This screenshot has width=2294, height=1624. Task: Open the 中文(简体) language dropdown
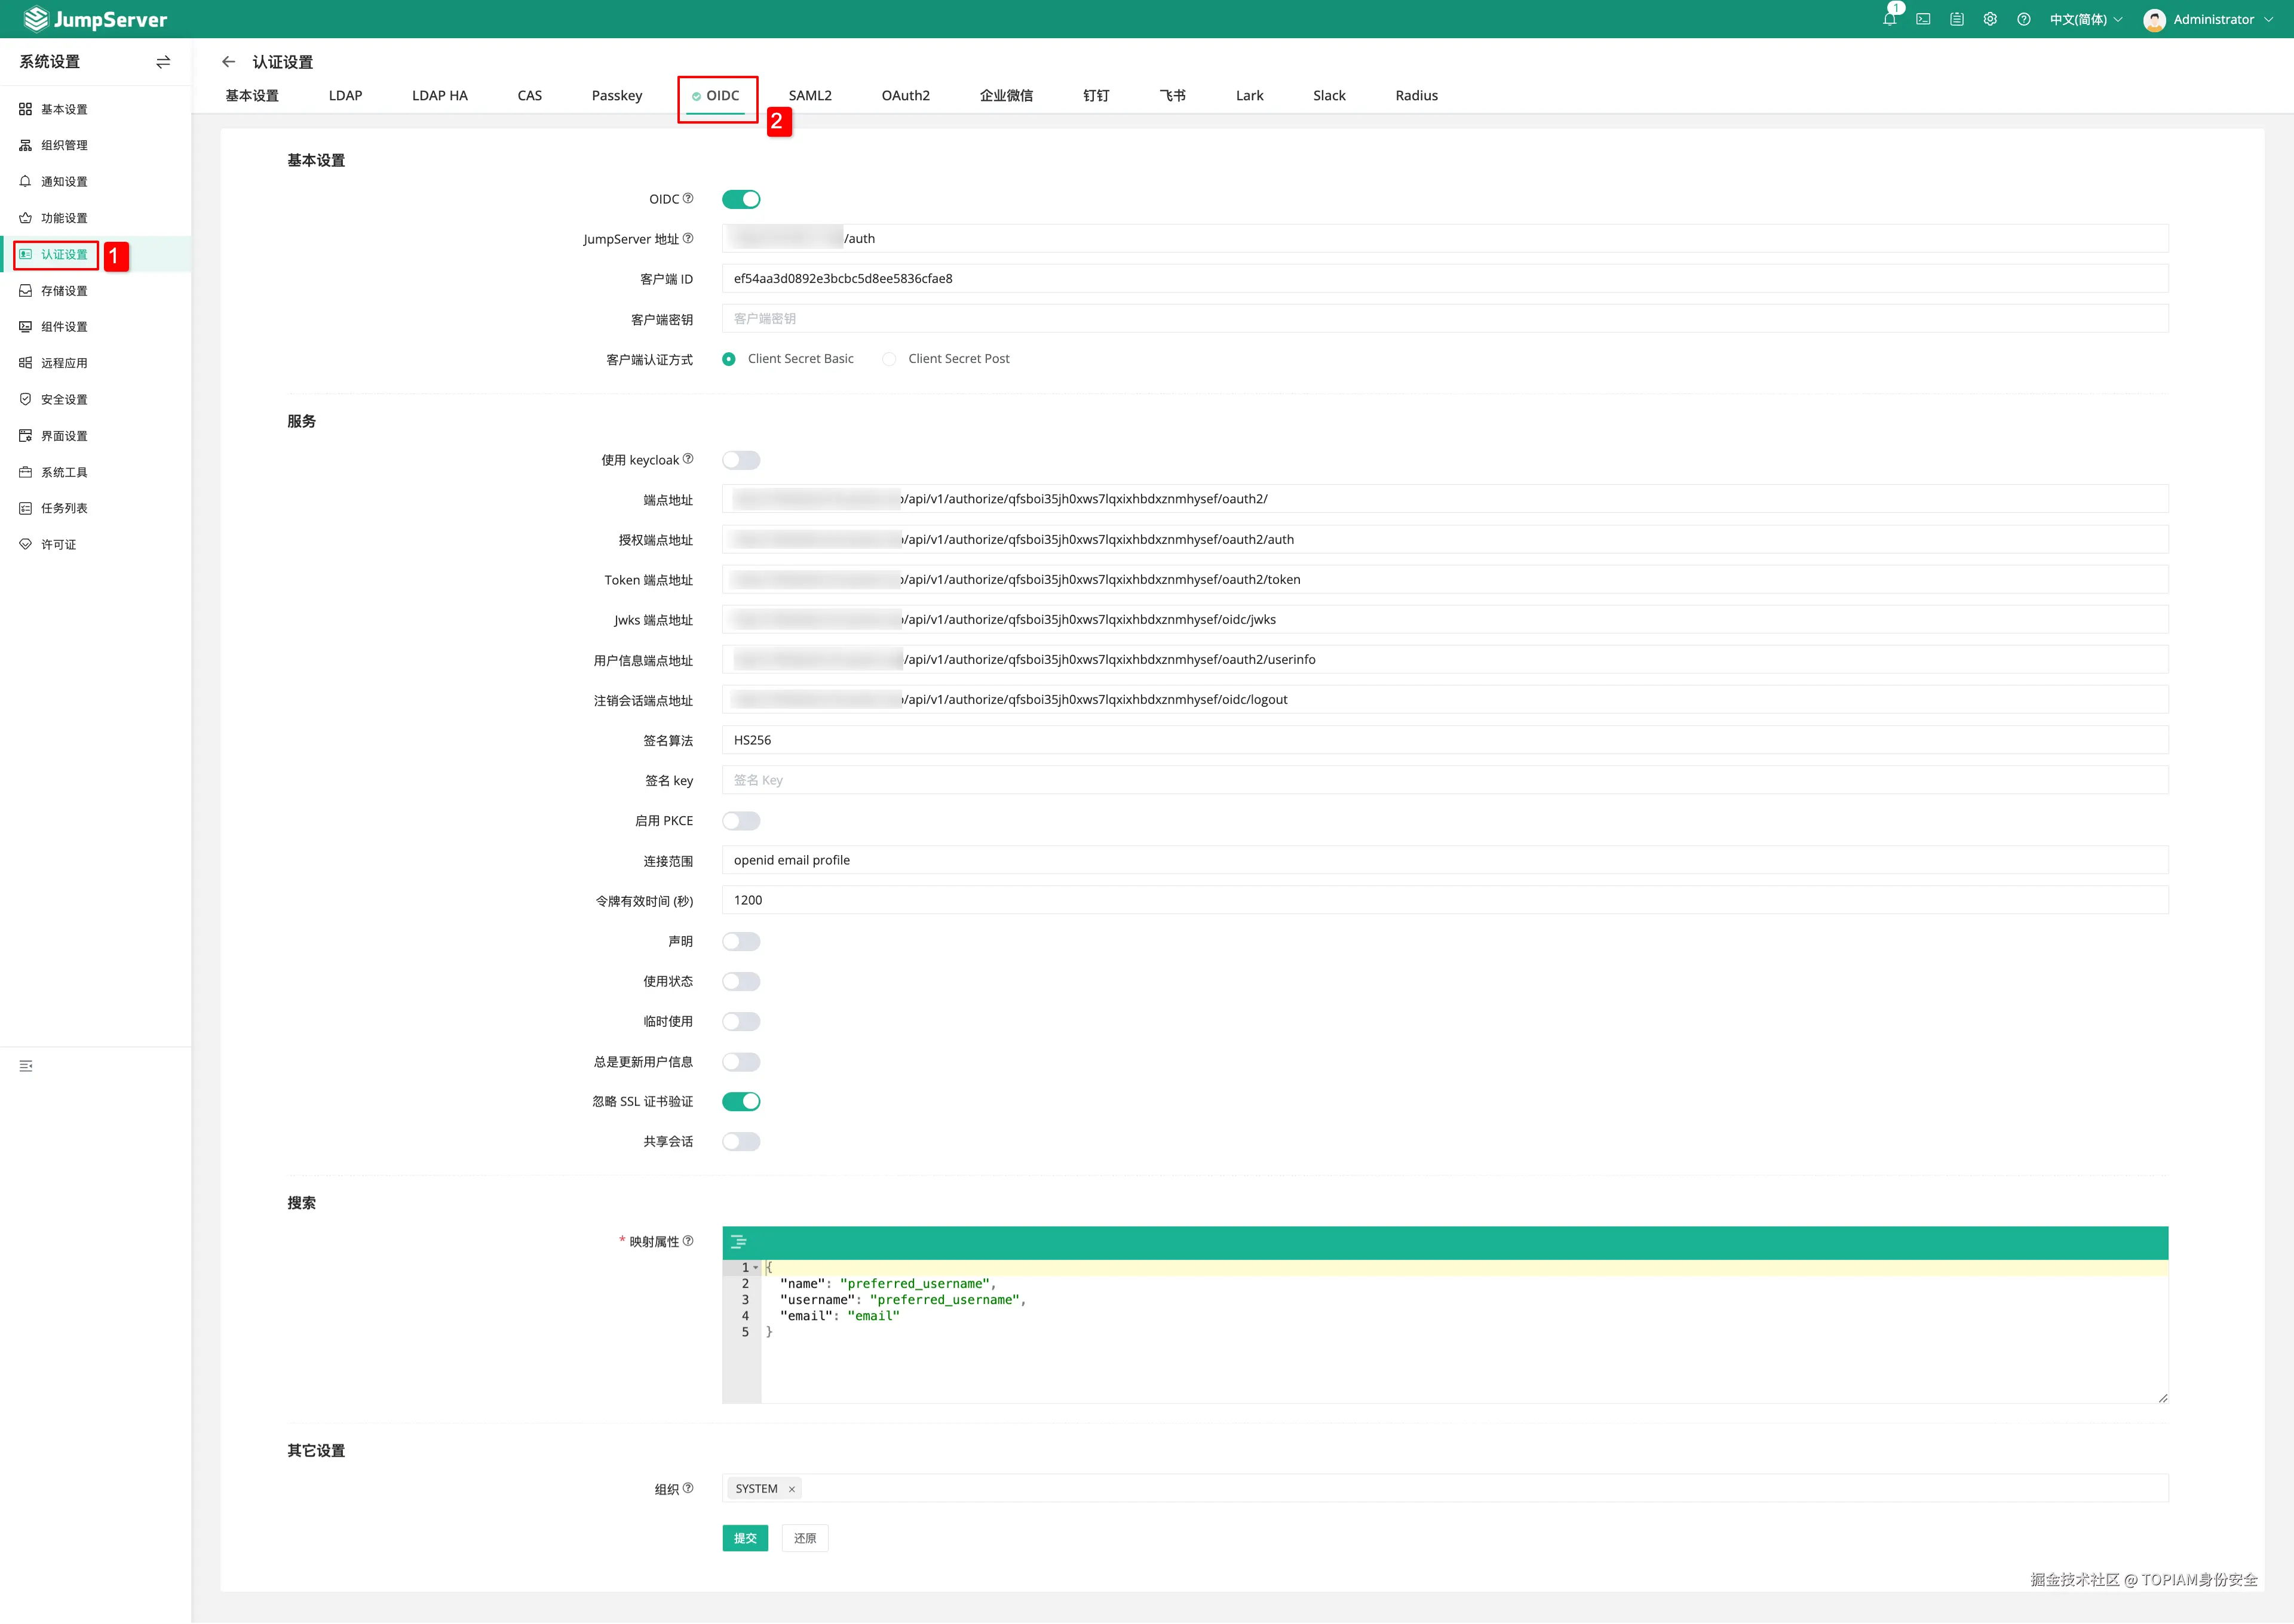click(2085, 19)
